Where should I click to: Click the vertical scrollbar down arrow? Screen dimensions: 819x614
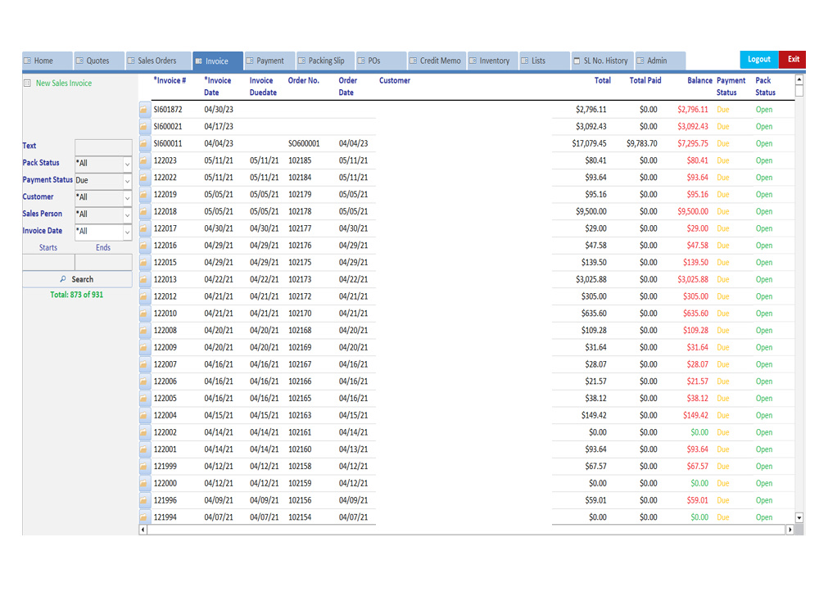[x=799, y=518]
